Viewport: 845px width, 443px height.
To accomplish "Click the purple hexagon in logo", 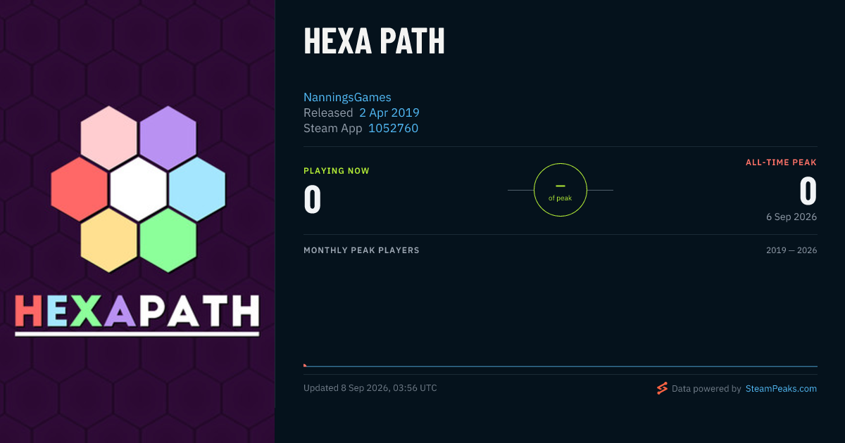I will pyautogui.click(x=168, y=138).
